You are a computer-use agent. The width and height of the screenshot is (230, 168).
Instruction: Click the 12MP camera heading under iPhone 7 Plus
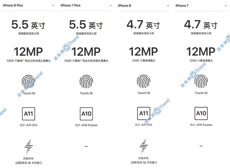click(x=86, y=52)
